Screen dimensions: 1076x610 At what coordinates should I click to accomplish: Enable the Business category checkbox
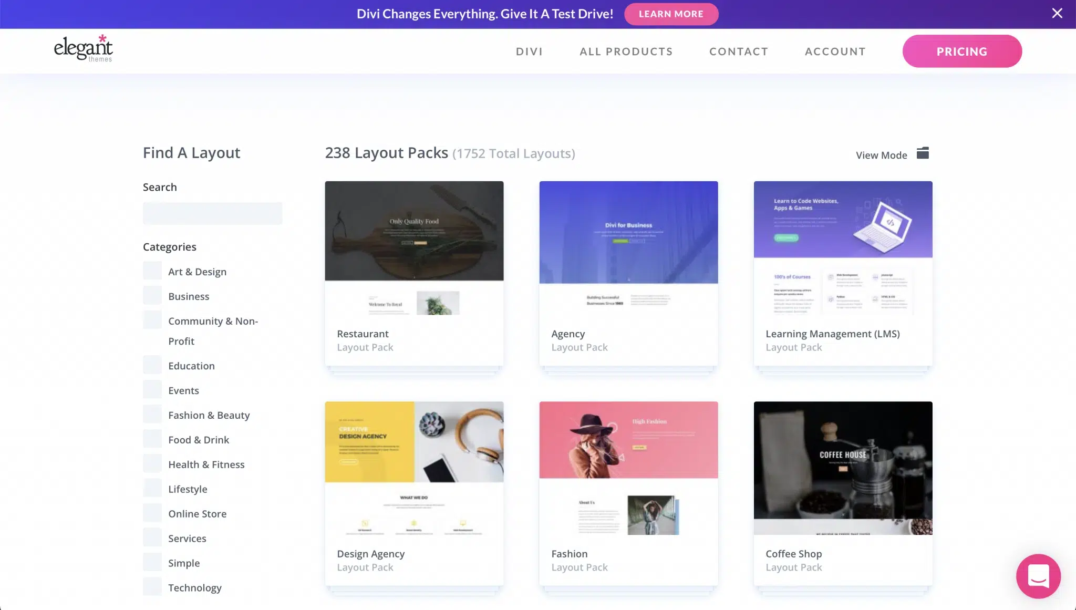point(152,296)
